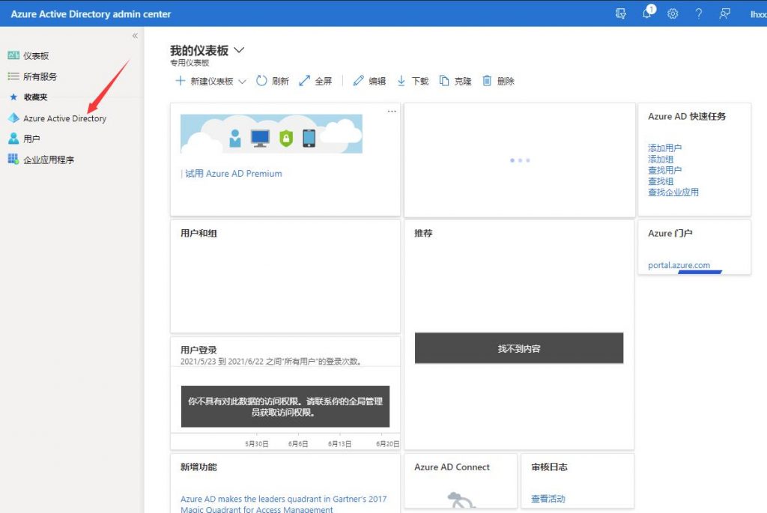
Task: Open the ellipsis menu on the Premium tile
Action: [x=392, y=111]
